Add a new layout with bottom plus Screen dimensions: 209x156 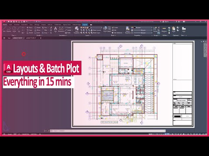pos(40,134)
